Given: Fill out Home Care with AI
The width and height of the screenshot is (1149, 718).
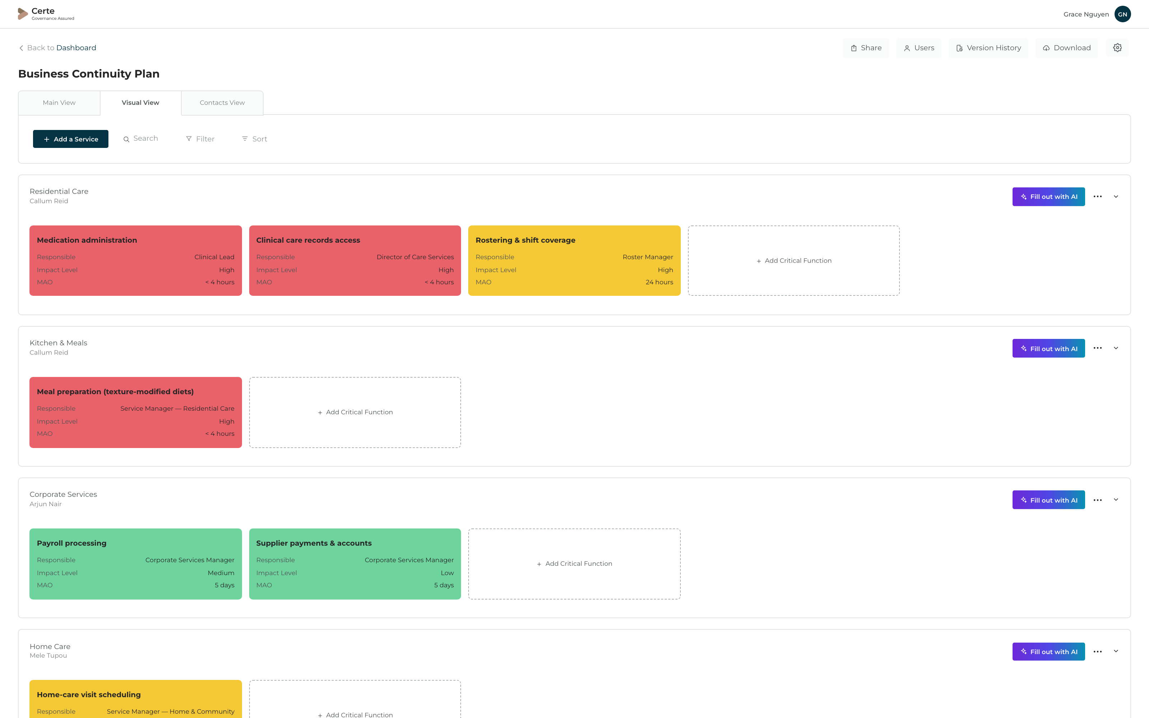Looking at the screenshot, I should (1048, 652).
